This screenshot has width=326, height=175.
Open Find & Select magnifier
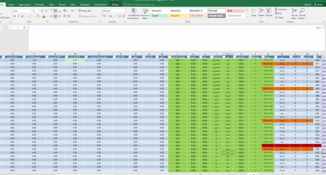coord(302,14)
